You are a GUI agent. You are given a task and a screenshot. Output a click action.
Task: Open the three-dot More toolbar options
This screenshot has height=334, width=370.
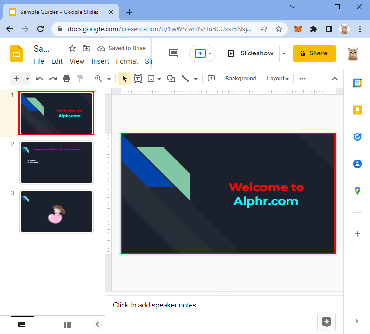pyautogui.click(x=302, y=79)
